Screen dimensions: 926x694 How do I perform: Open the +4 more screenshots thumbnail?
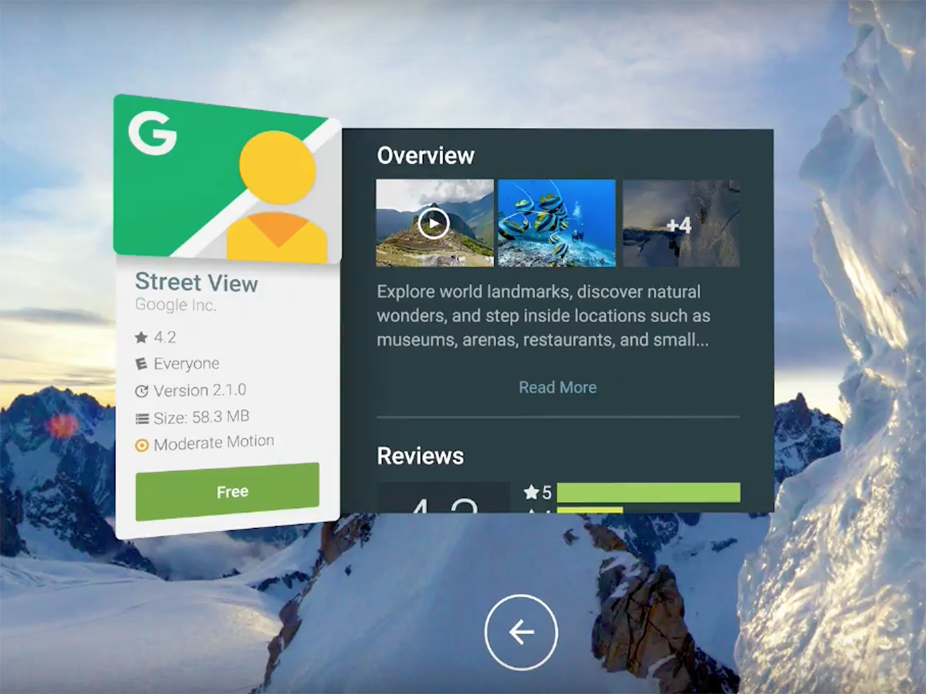pos(681,224)
